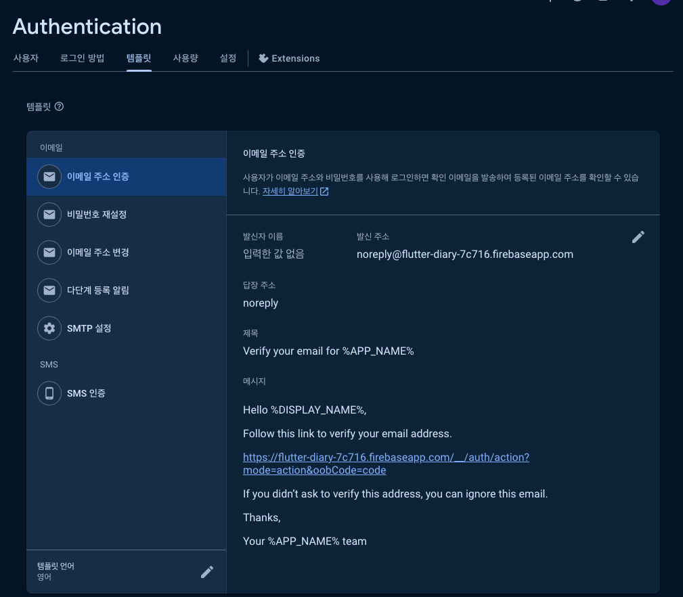Open SMTP 설정
Viewport: 683px width, 597px height.
coord(127,328)
